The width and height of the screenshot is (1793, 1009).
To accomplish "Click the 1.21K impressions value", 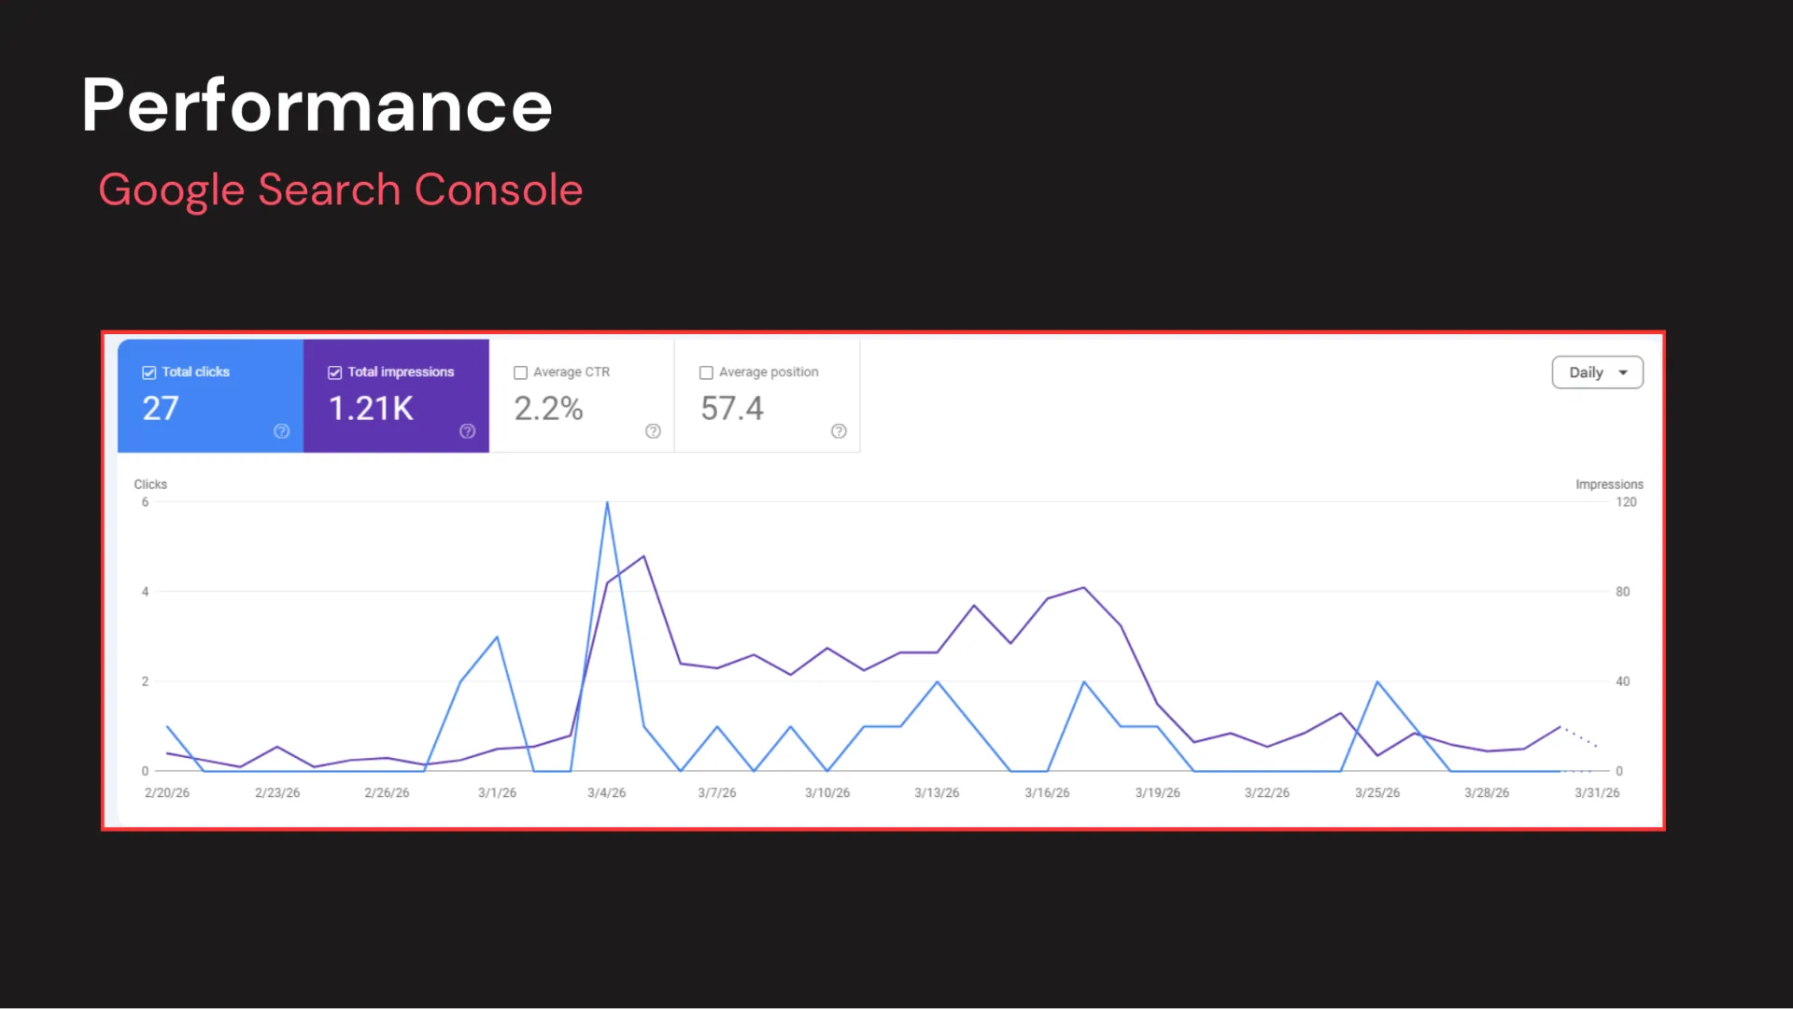I will coord(371,409).
